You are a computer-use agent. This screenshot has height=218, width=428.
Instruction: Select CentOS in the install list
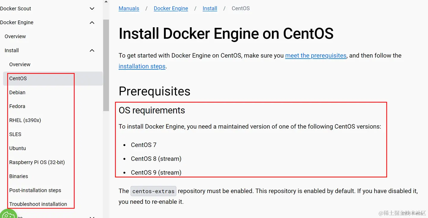tap(18, 78)
